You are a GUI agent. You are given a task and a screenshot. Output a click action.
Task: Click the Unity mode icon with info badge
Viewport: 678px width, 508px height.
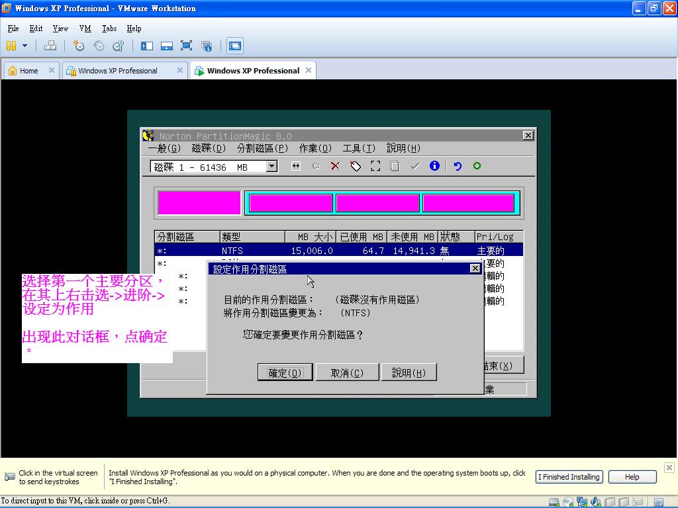click(207, 46)
